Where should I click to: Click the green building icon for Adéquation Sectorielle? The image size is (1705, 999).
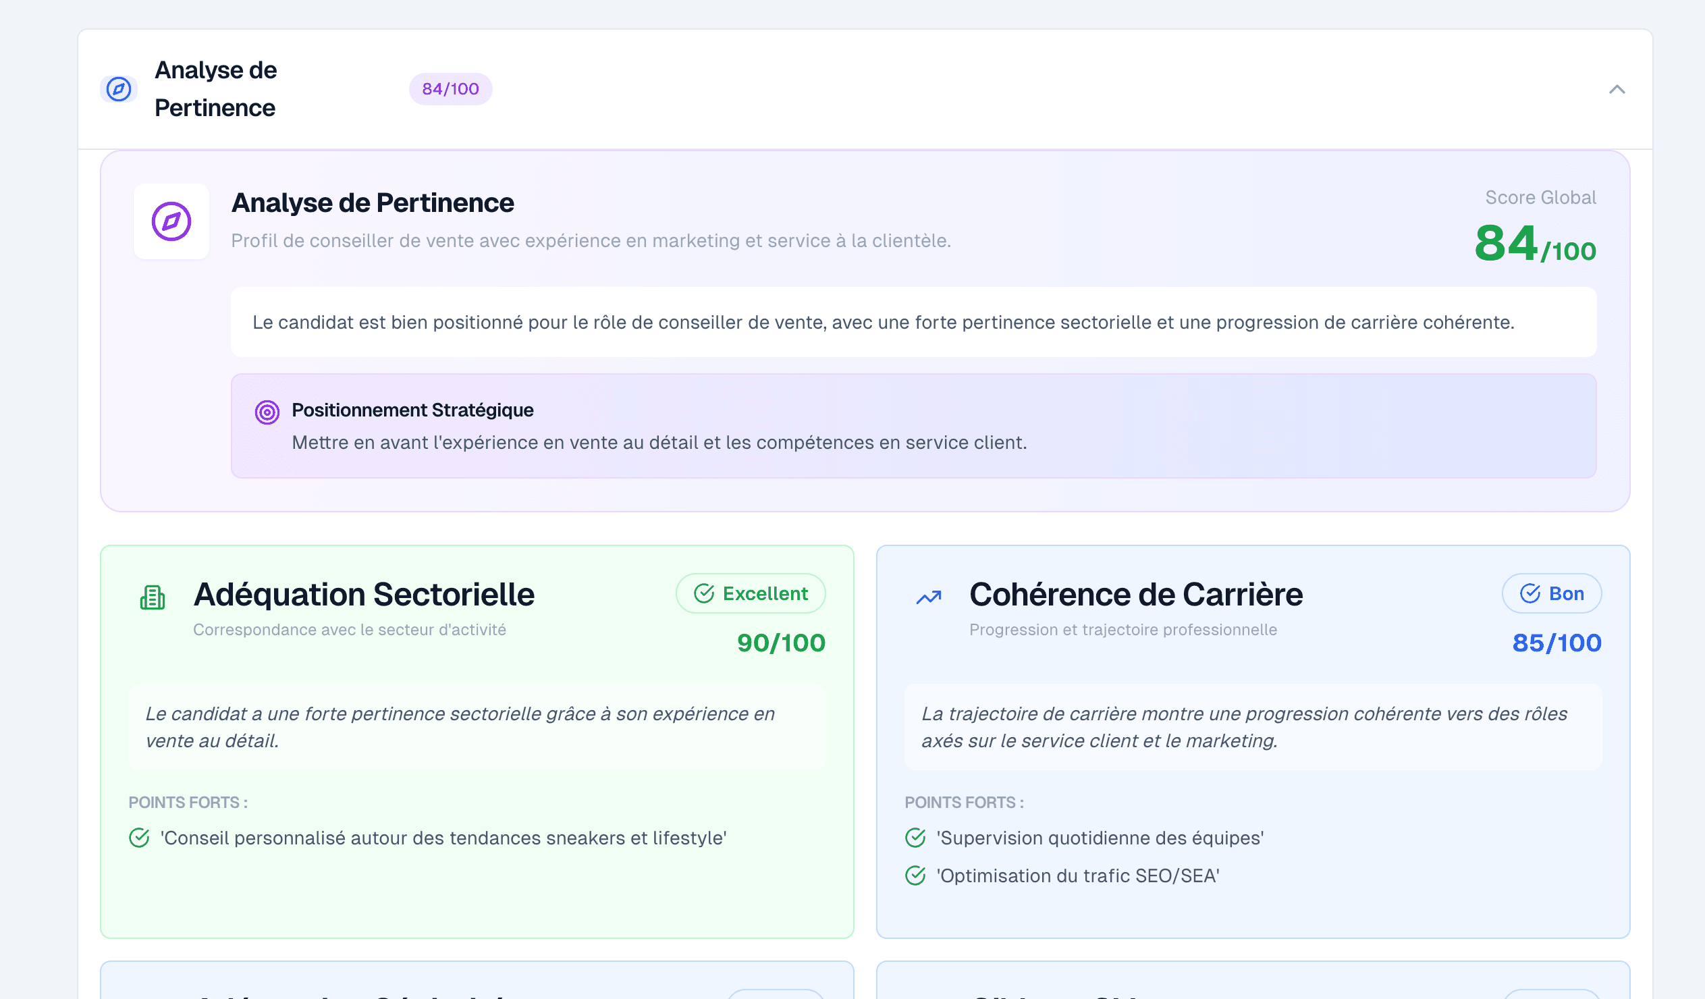point(152,597)
